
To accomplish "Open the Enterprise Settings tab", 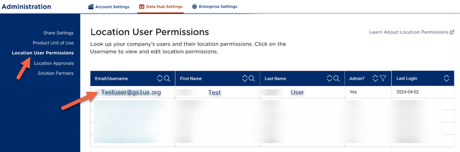I will (215, 7).
